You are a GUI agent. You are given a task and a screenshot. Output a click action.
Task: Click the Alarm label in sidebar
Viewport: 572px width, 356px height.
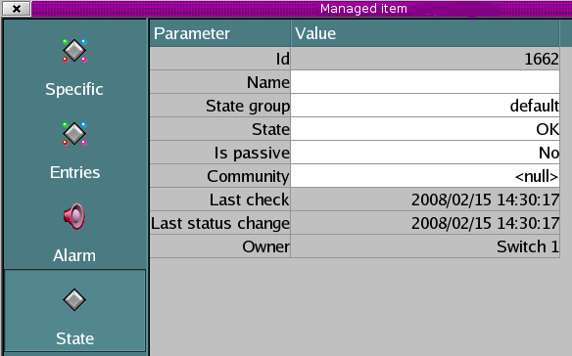74,255
